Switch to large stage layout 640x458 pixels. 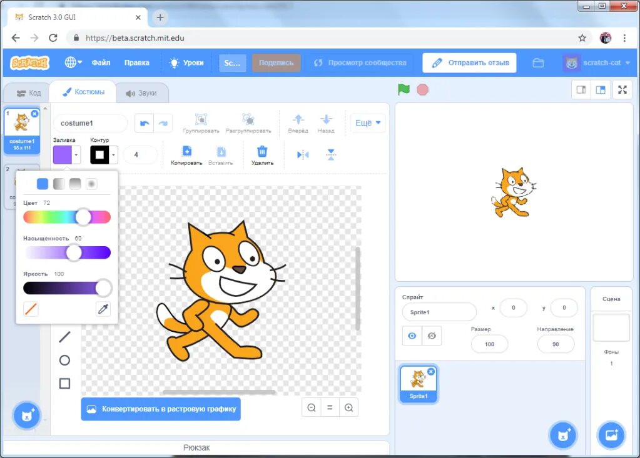[x=601, y=89]
